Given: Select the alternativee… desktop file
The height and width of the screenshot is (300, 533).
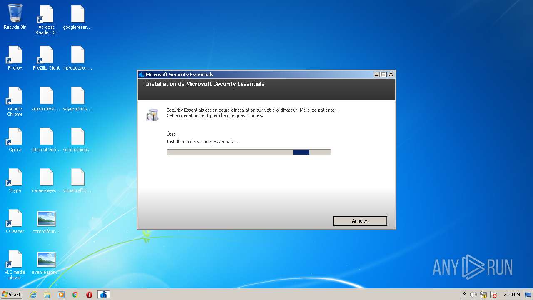Looking at the screenshot, I should [46, 140].
